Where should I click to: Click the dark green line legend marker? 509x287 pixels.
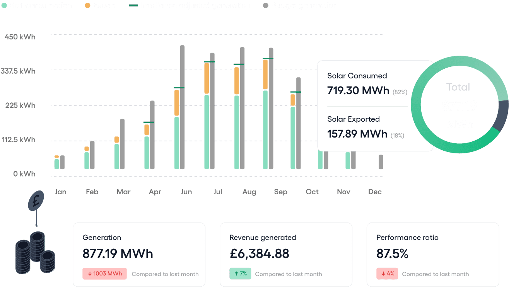133,5
